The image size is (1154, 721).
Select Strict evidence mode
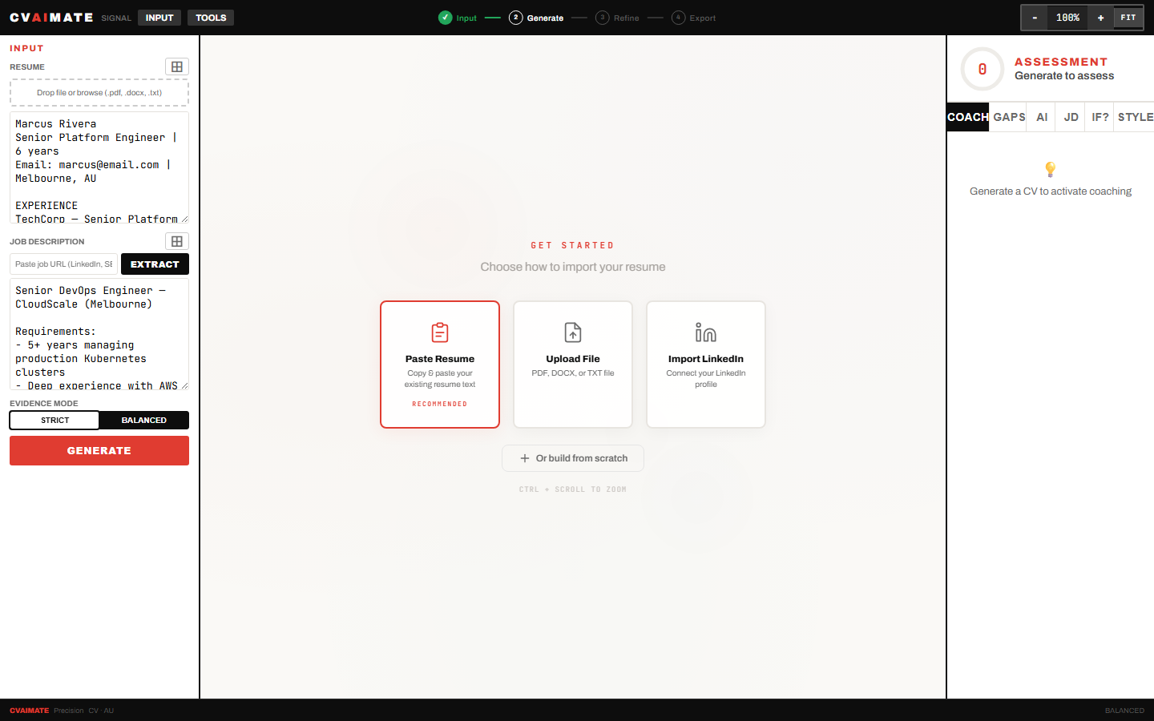point(55,420)
